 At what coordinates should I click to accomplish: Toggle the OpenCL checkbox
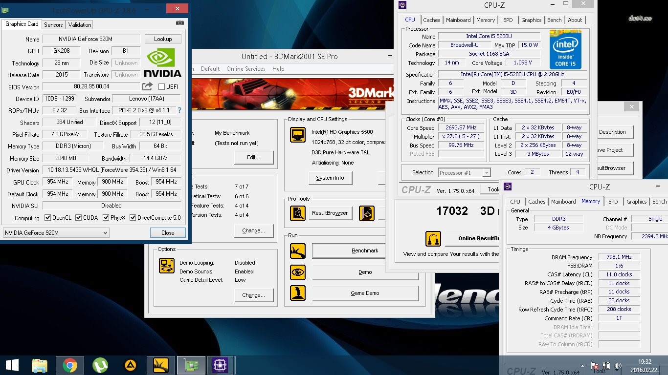tap(47, 218)
